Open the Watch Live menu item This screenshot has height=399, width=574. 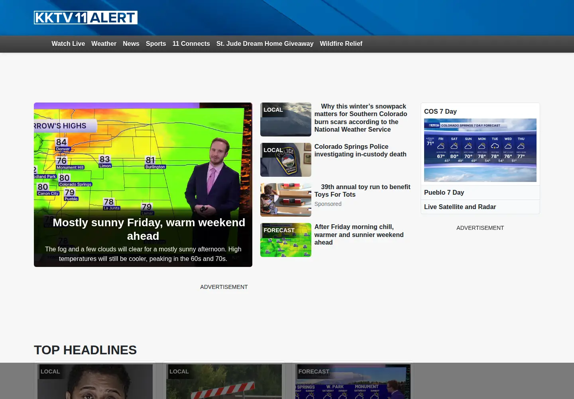tap(68, 44)
